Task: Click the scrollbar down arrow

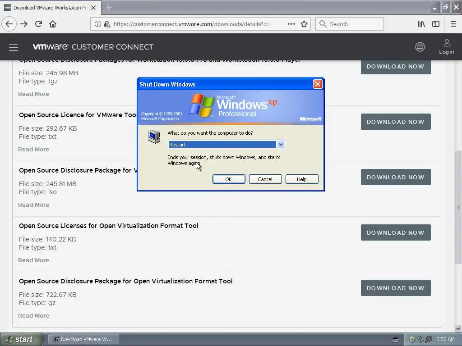Action: (458, 328)
